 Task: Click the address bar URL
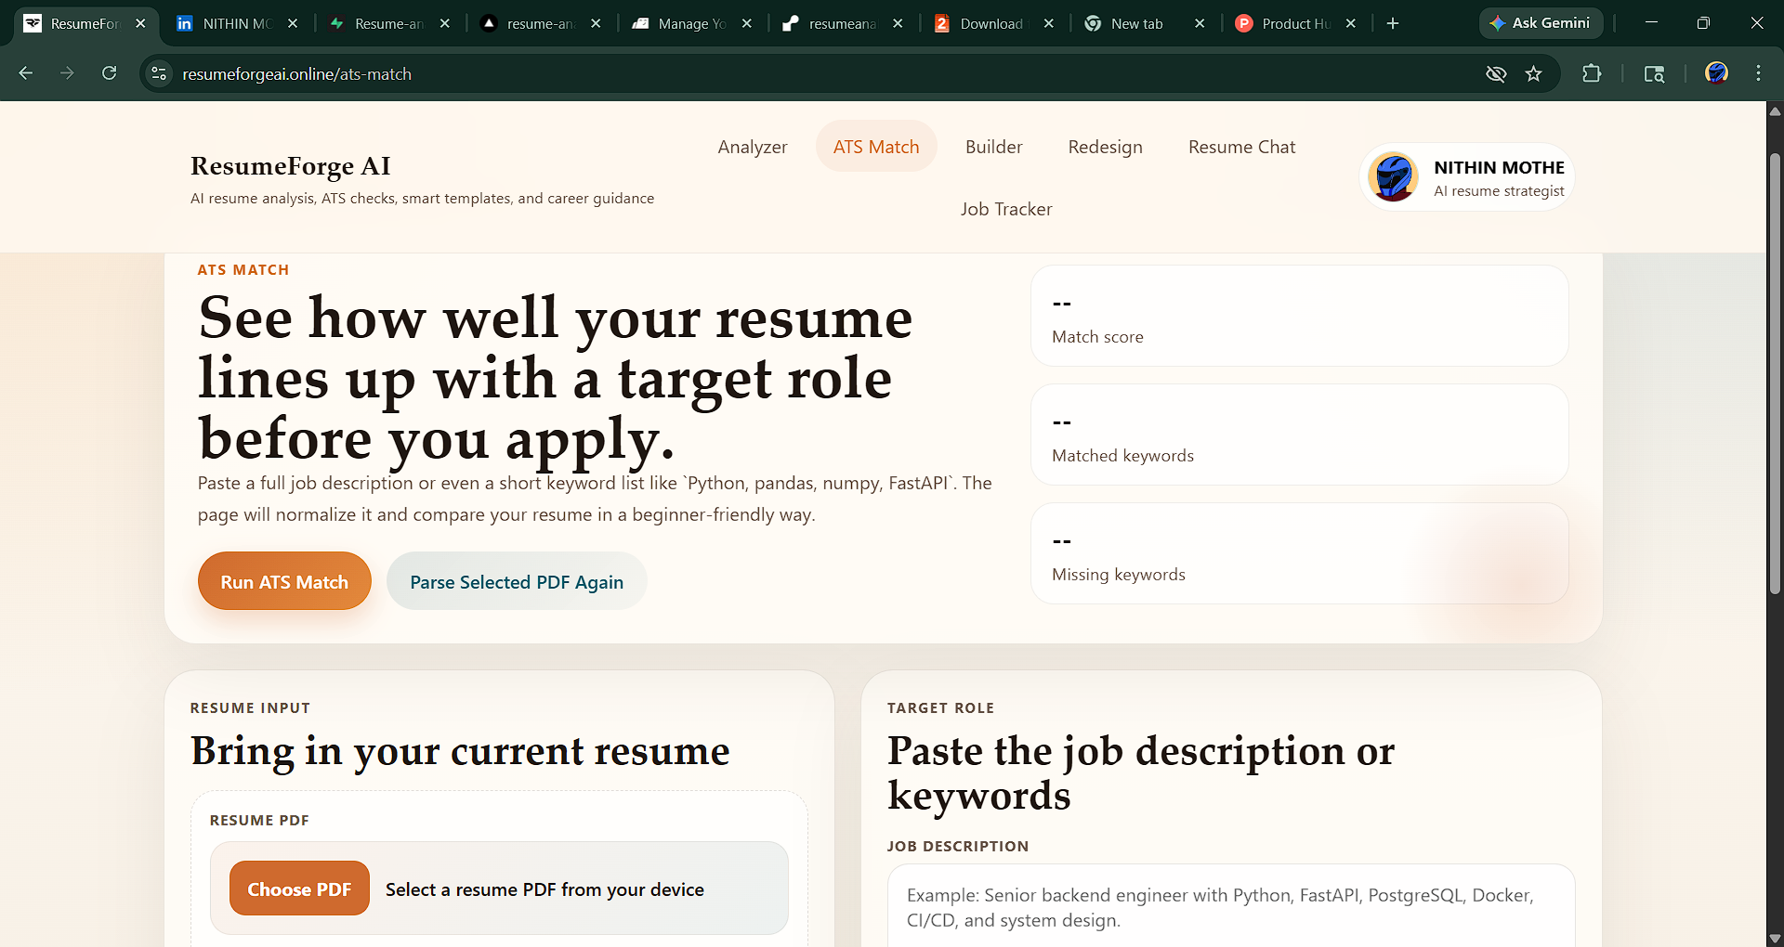296,73
